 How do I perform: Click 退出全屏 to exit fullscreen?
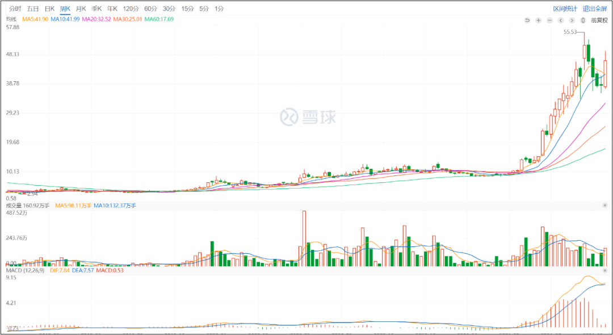594,9
